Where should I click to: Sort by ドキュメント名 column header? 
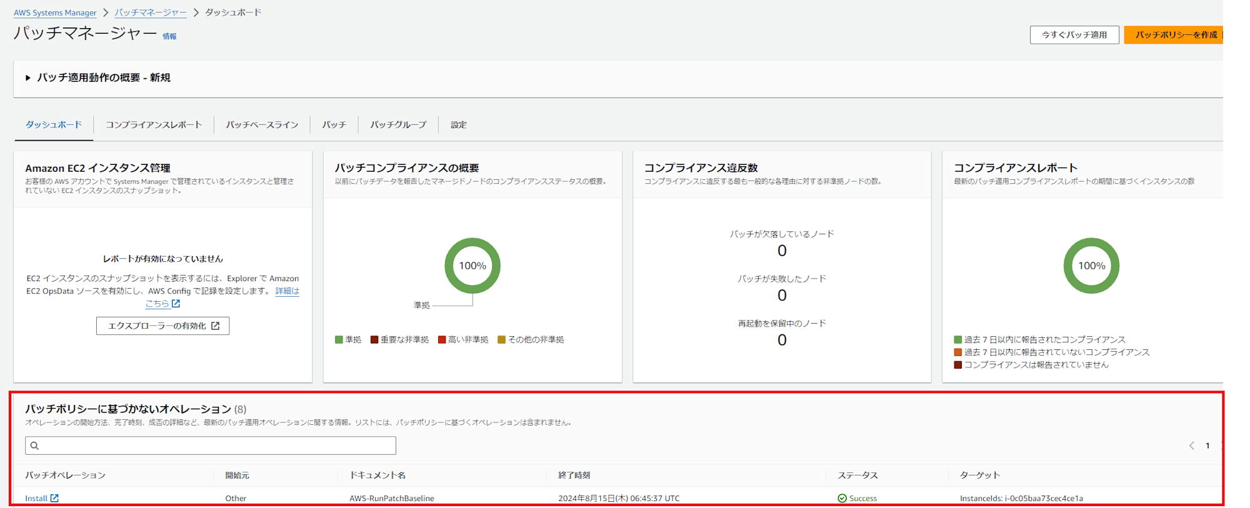click(377, 476)
